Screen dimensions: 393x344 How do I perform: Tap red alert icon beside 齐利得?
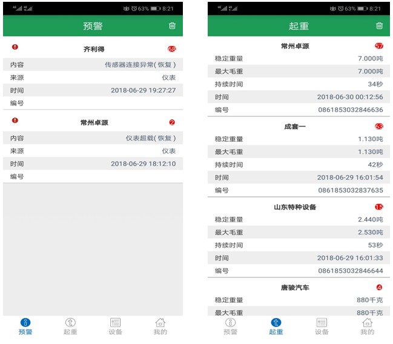coord(15,47)
